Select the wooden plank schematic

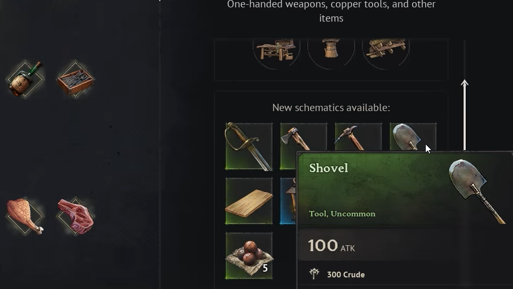pyautogui.click(x=249, y=201)
